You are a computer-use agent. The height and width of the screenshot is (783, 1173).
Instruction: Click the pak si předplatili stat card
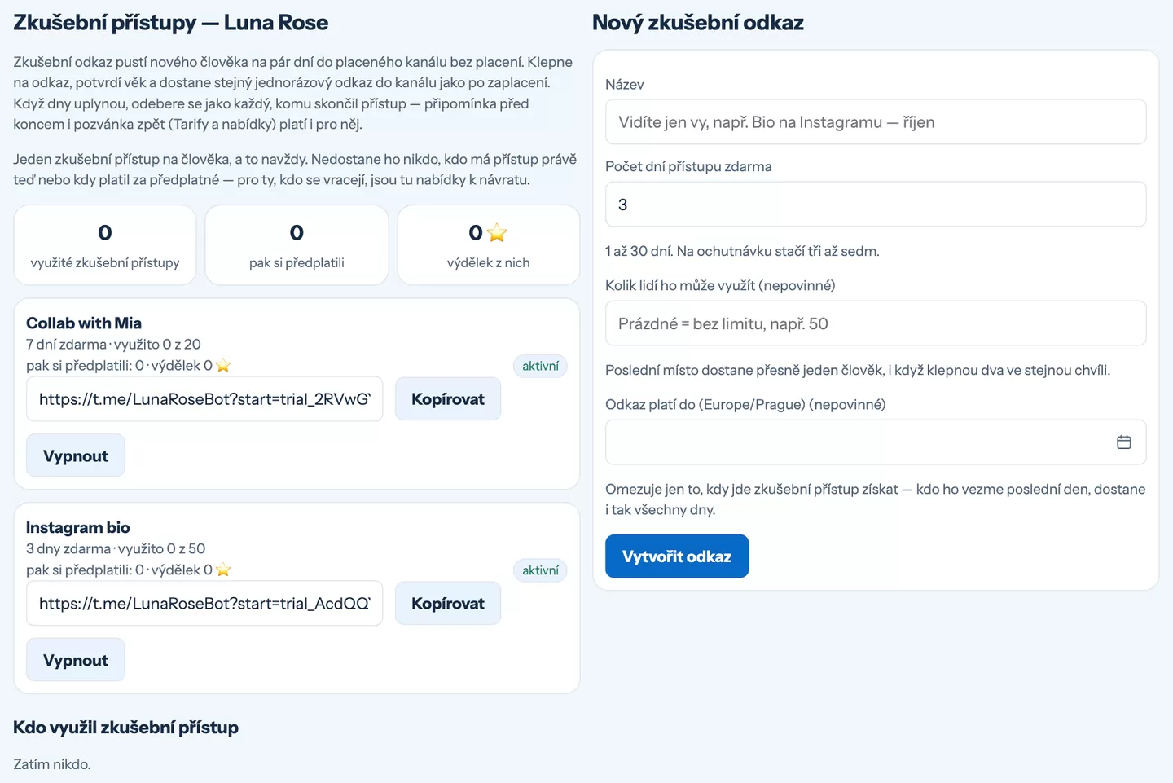[x=297, y=245]
